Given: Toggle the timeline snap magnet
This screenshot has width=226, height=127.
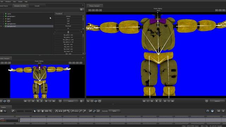Looking at the screenshot, I should [208, 111].
